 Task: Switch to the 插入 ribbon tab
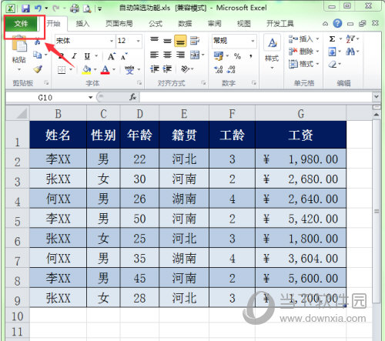pyautogui.click(x=82, y=24)
